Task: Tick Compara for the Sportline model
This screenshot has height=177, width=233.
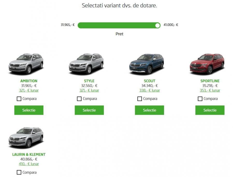Action: point(200,98)
